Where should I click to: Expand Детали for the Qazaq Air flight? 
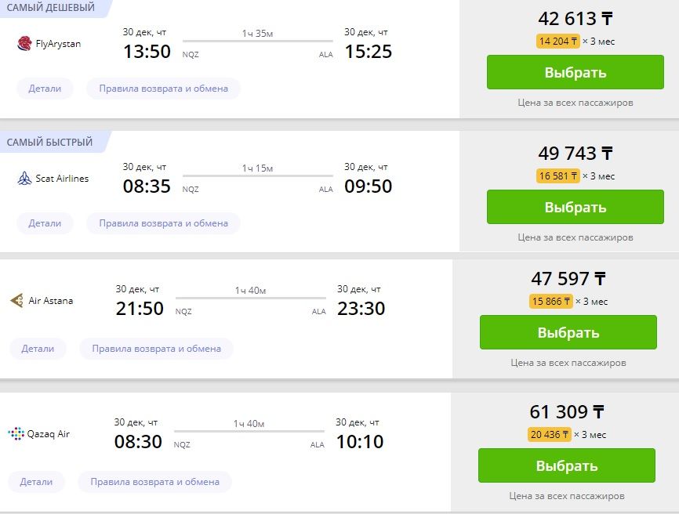click(x=36, y=482)
